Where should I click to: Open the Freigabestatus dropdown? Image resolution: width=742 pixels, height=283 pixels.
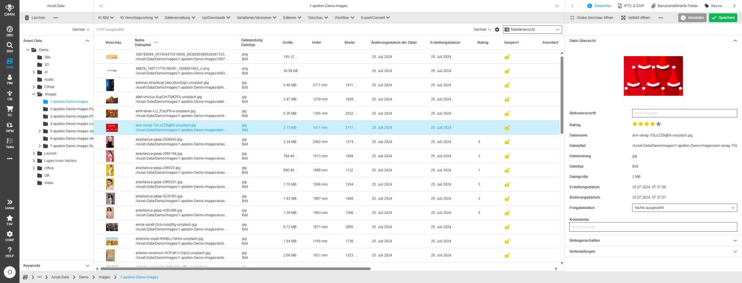tap(684, 208)
